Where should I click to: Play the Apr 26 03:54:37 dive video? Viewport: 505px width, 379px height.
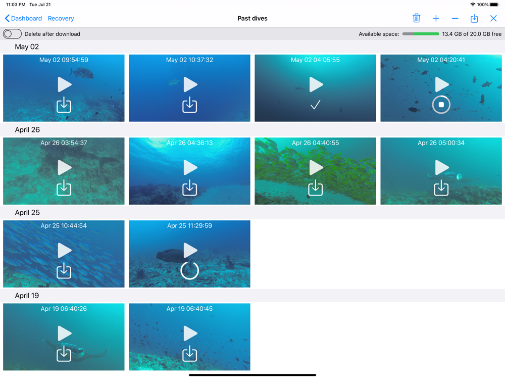(65, 168)
